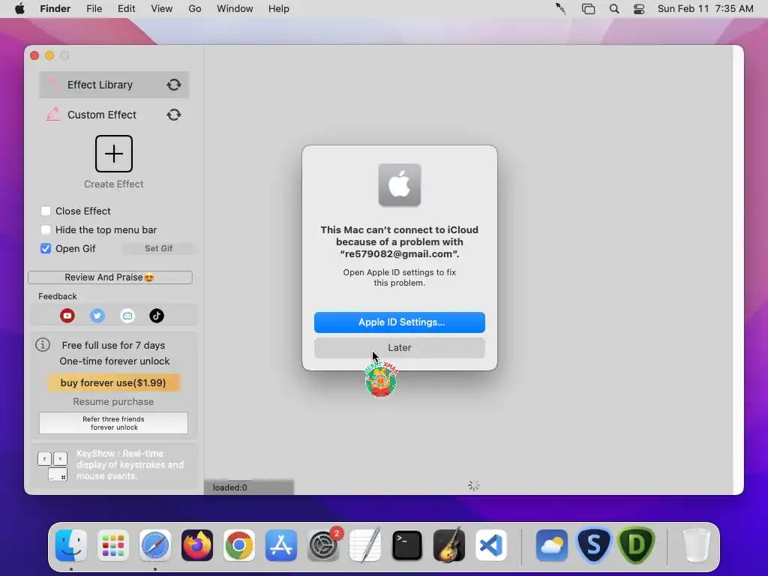768x576 pixels.
Task: Click the info icon beside free trial text
Action: [43, 345]
